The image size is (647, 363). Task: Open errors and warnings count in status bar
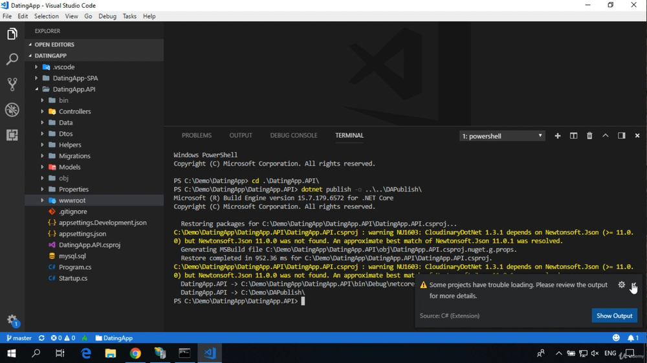(x=63, y=338)
